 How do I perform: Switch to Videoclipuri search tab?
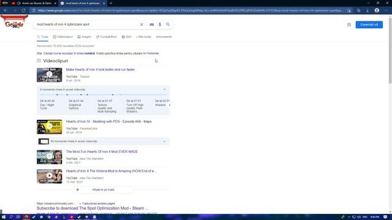coord(62,37)
